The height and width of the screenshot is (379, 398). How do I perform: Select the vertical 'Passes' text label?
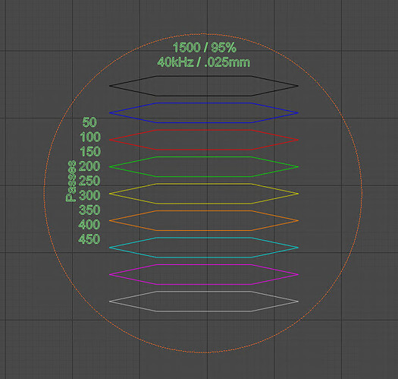point(71,181)
